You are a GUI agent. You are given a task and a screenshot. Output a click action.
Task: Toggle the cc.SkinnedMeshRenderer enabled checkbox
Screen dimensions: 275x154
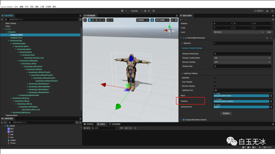coord(184,38)
